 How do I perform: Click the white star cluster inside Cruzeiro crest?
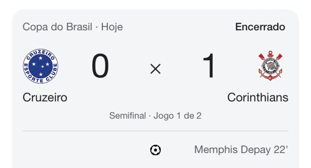point(40,65)
